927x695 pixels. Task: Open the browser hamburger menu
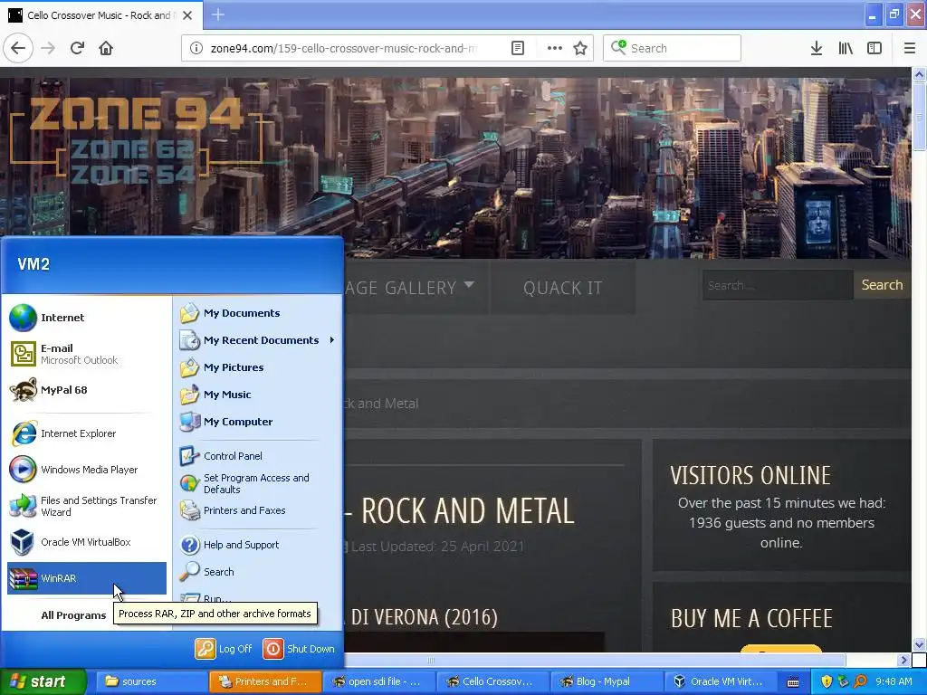909,49
